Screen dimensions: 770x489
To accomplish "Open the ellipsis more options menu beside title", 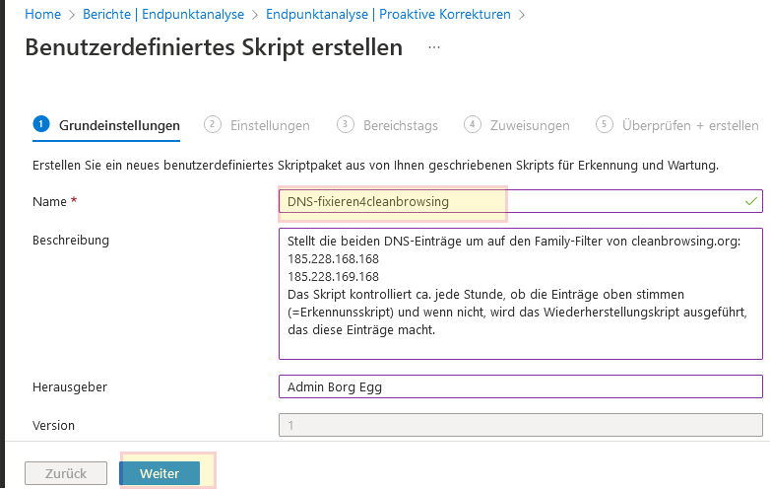I will (434, 47).
